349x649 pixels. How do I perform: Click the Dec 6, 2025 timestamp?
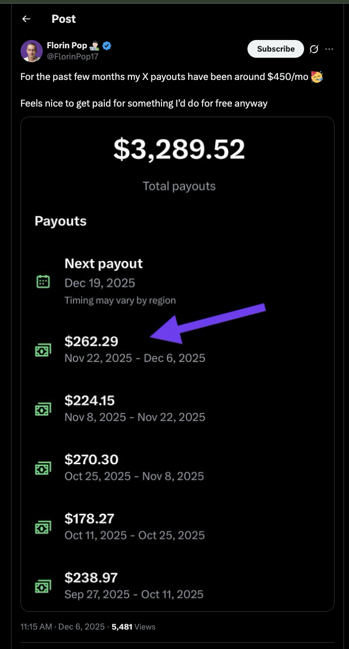[82, 626]
